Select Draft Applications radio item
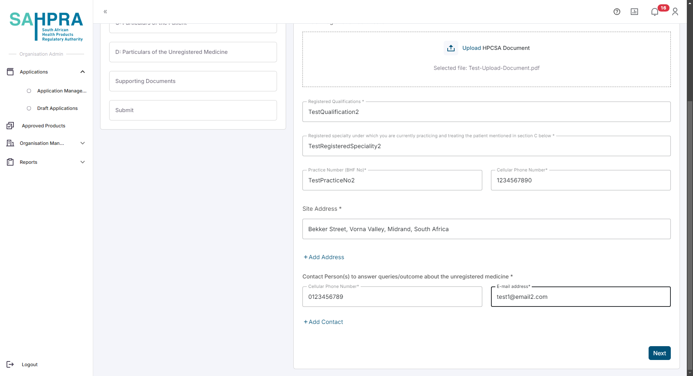 29,108
